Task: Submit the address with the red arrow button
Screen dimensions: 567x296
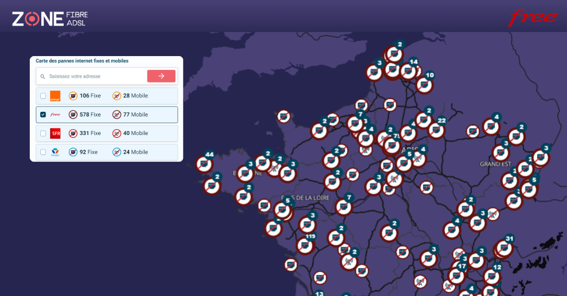Action: pyautogui.click(x=161, y=76)
